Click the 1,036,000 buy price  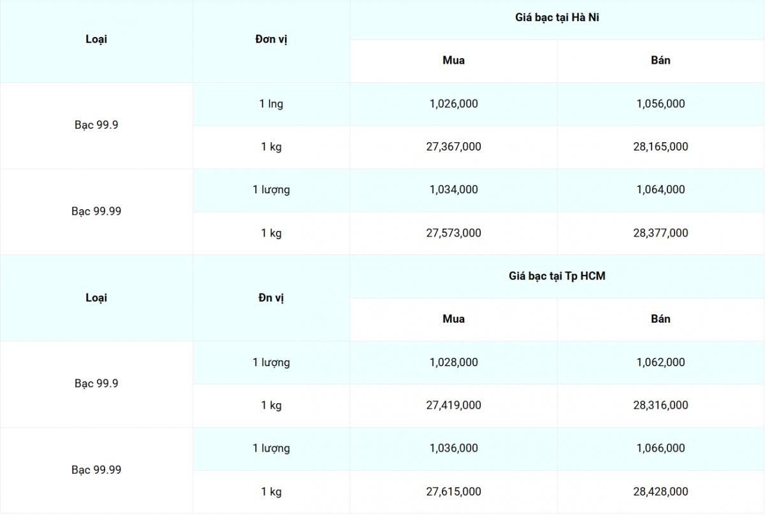click(453, 448)
